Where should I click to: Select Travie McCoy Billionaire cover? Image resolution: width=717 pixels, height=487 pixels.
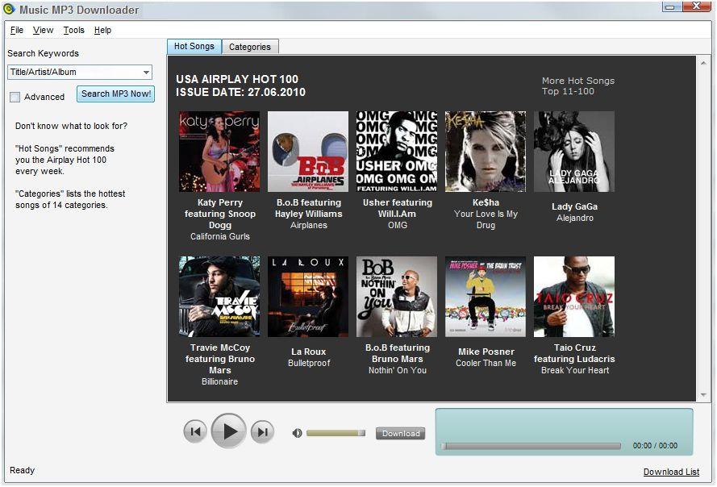click(x=219, y=297)
